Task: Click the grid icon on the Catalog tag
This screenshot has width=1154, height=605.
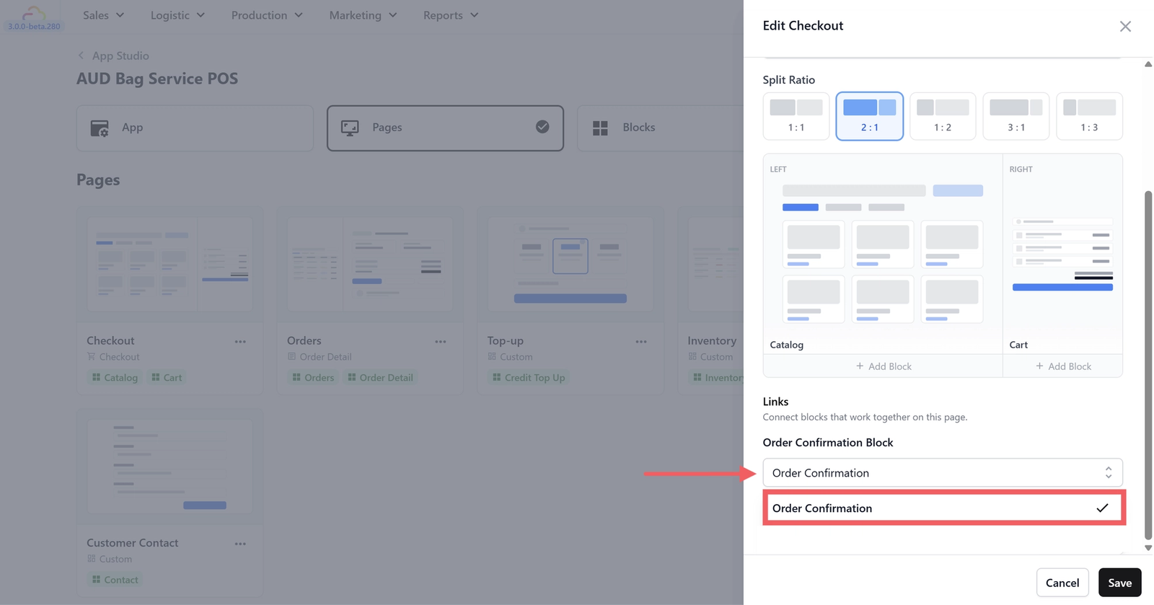Action: (96, 377)
